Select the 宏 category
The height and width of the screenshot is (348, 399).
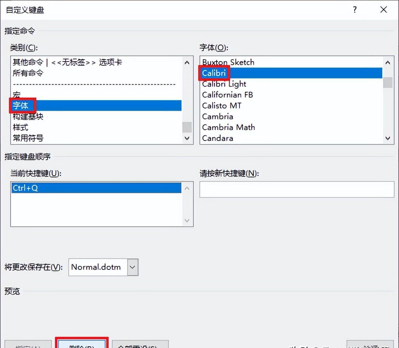(x=96, y=95)
